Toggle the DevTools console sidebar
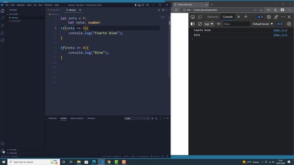This screenshot has height=165, width=294. (x=192, y=24)
